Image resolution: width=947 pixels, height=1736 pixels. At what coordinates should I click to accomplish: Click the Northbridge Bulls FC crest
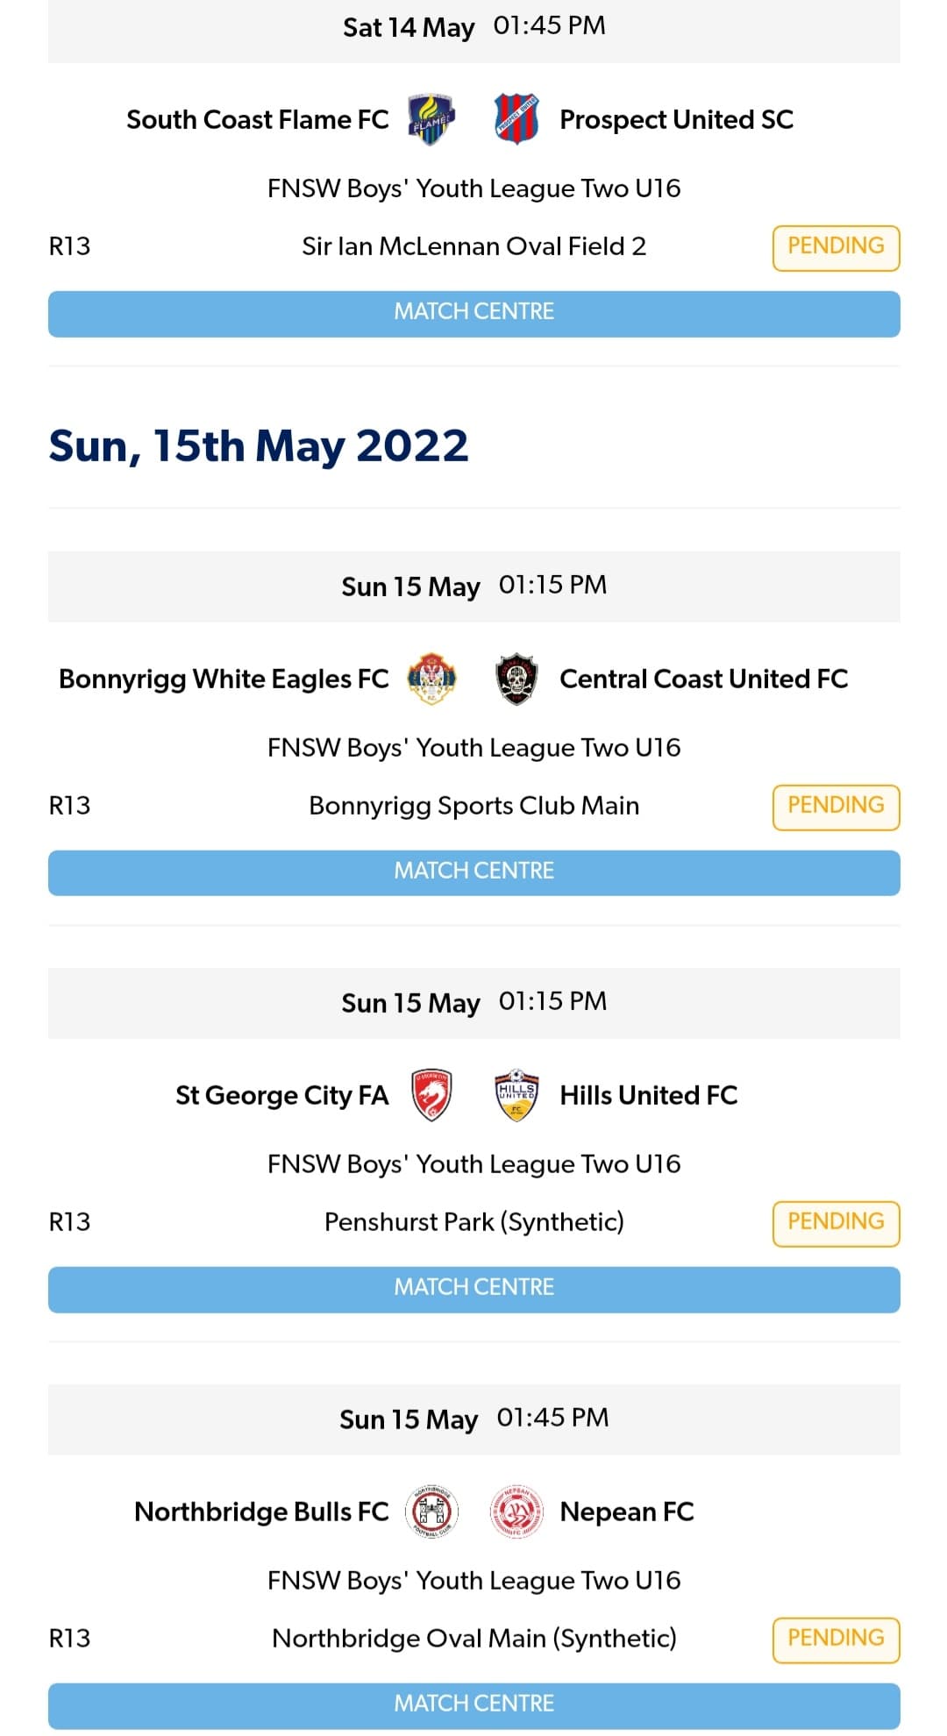pos(429,1511)
